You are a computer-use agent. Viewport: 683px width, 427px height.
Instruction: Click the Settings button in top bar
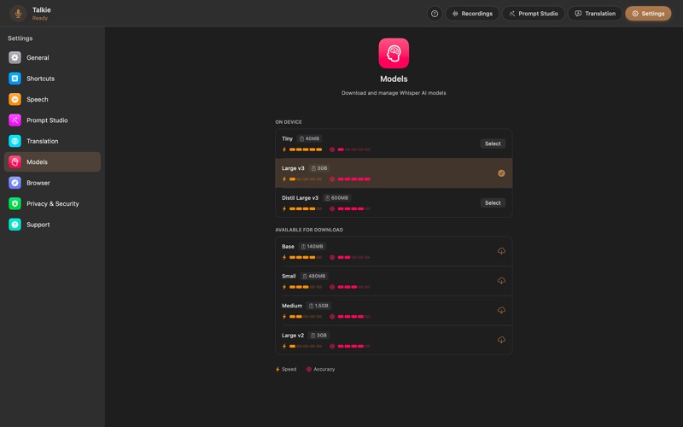click(x=648, y=14)
